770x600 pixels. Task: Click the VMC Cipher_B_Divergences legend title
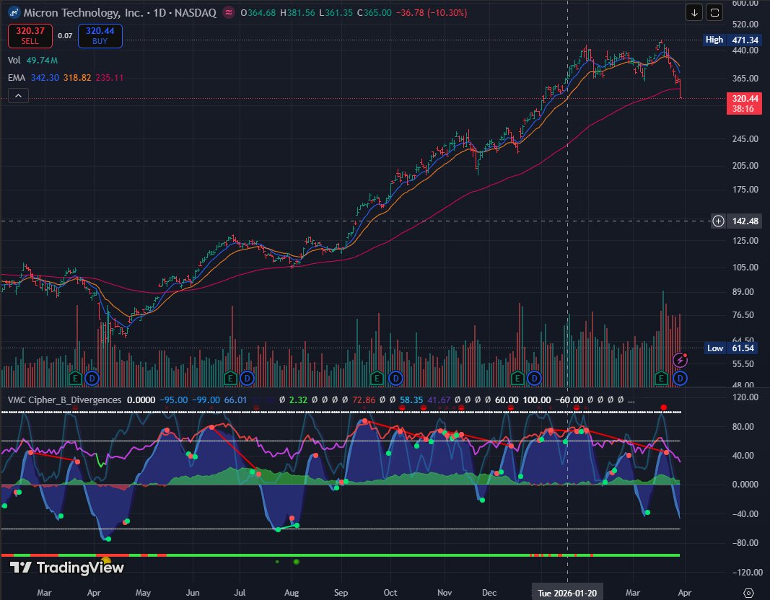pyautogui.click(x=64, y=400)
